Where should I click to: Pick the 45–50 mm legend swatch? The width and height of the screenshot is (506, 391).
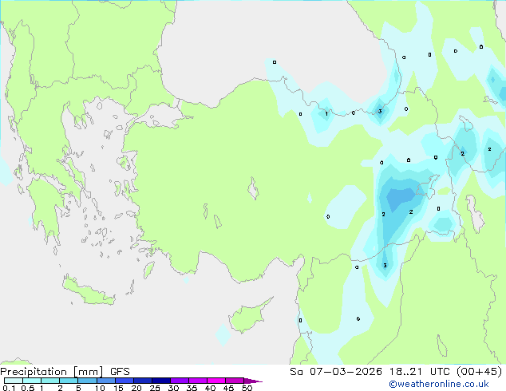(235, 381)
